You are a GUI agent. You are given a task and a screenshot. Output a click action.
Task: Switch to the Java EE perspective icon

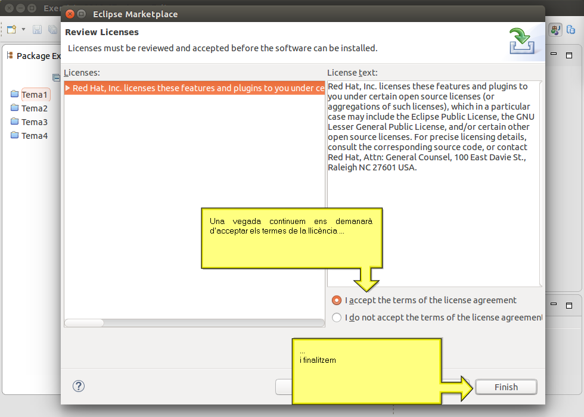555,30
